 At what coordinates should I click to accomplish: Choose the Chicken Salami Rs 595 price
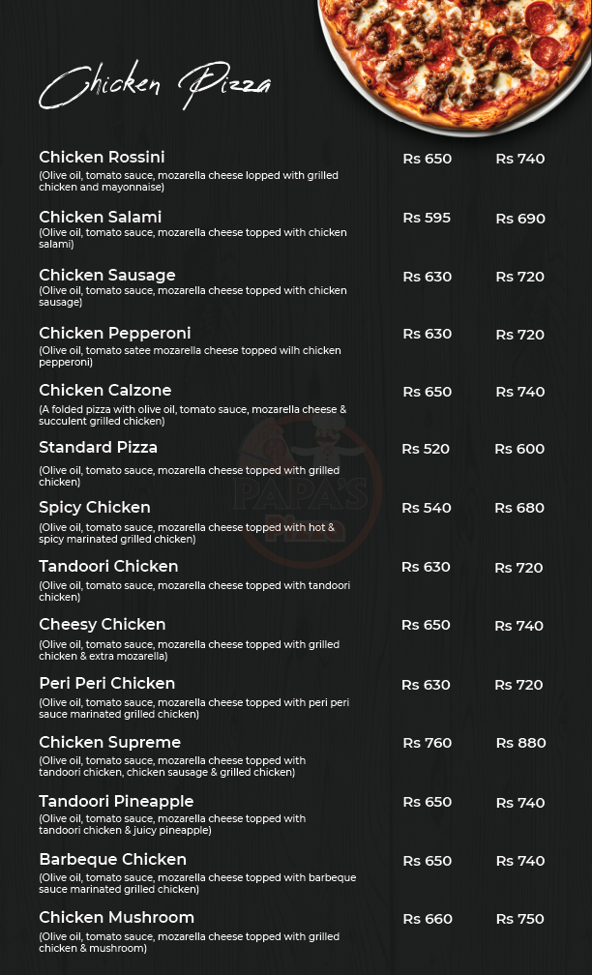427,218
